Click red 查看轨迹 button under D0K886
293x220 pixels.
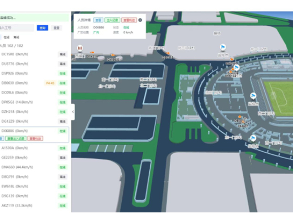click(35, 138)
